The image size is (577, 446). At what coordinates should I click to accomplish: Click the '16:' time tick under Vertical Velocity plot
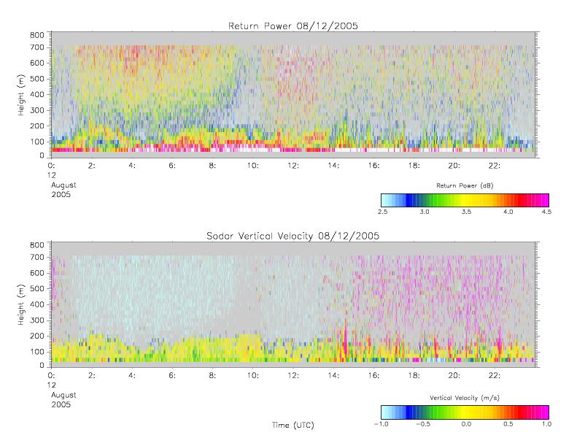[x=374, y=376]
